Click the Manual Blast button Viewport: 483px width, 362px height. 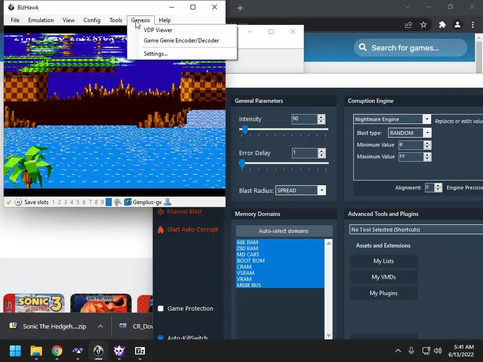point(184,212)
